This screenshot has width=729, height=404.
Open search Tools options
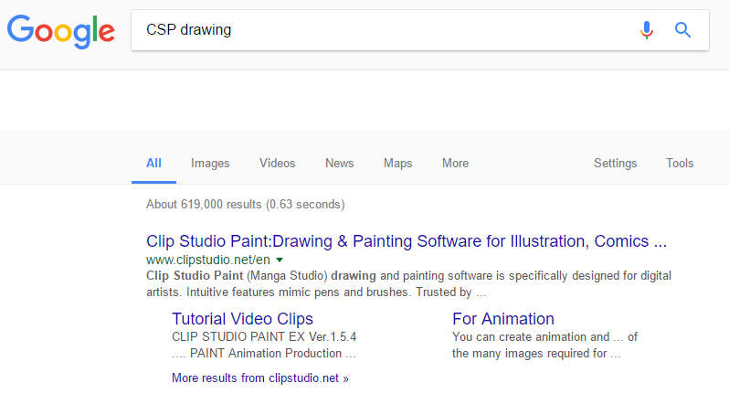tap(680, 164)
